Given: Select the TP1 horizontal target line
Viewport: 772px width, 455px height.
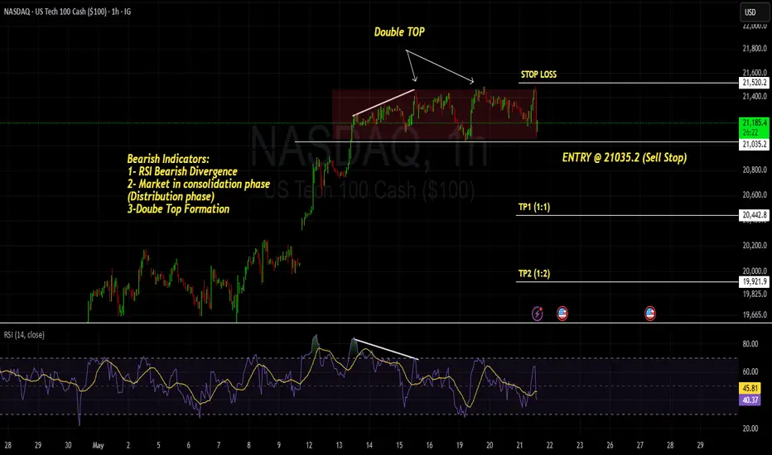Looking at the screenshot, I should click(627, 215).
